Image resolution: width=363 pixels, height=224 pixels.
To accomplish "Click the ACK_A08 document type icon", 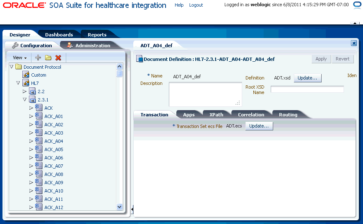I will 38,174.
